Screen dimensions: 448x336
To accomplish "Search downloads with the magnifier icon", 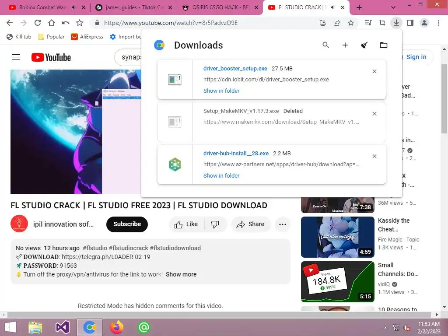I will point(325,45).
